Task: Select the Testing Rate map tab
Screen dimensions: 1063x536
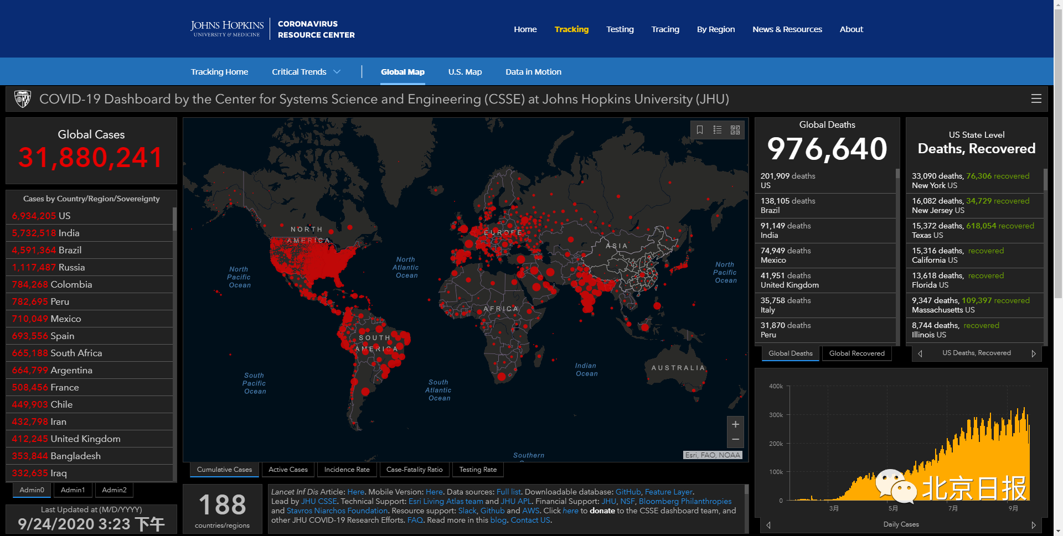Action: pyautogui.click(x=478, y=470)
